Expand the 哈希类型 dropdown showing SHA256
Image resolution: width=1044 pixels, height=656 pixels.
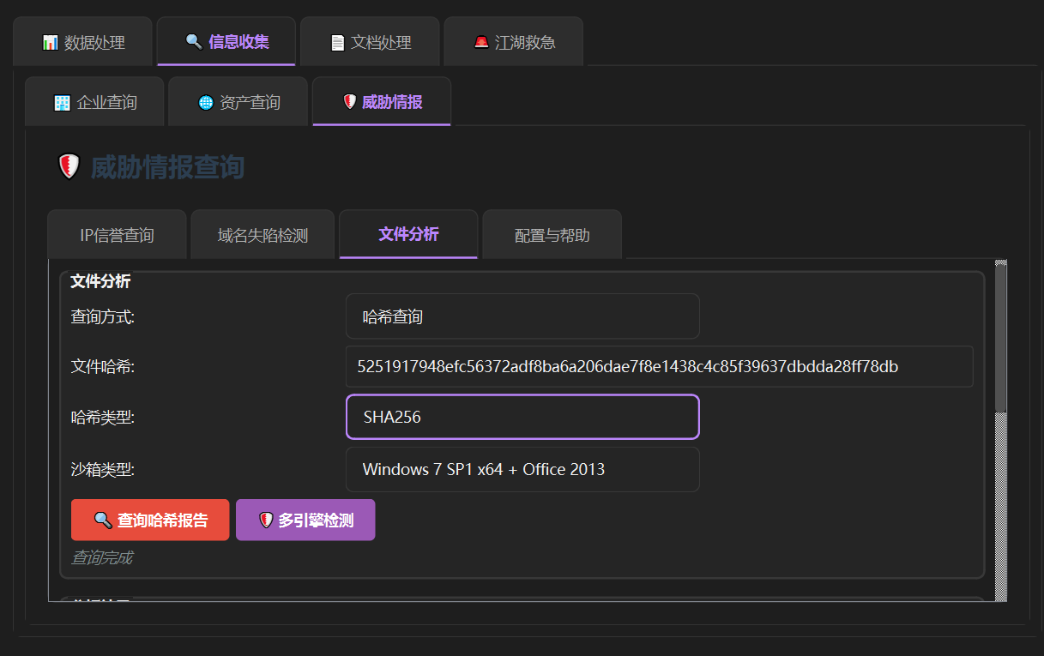pos(522,417)
